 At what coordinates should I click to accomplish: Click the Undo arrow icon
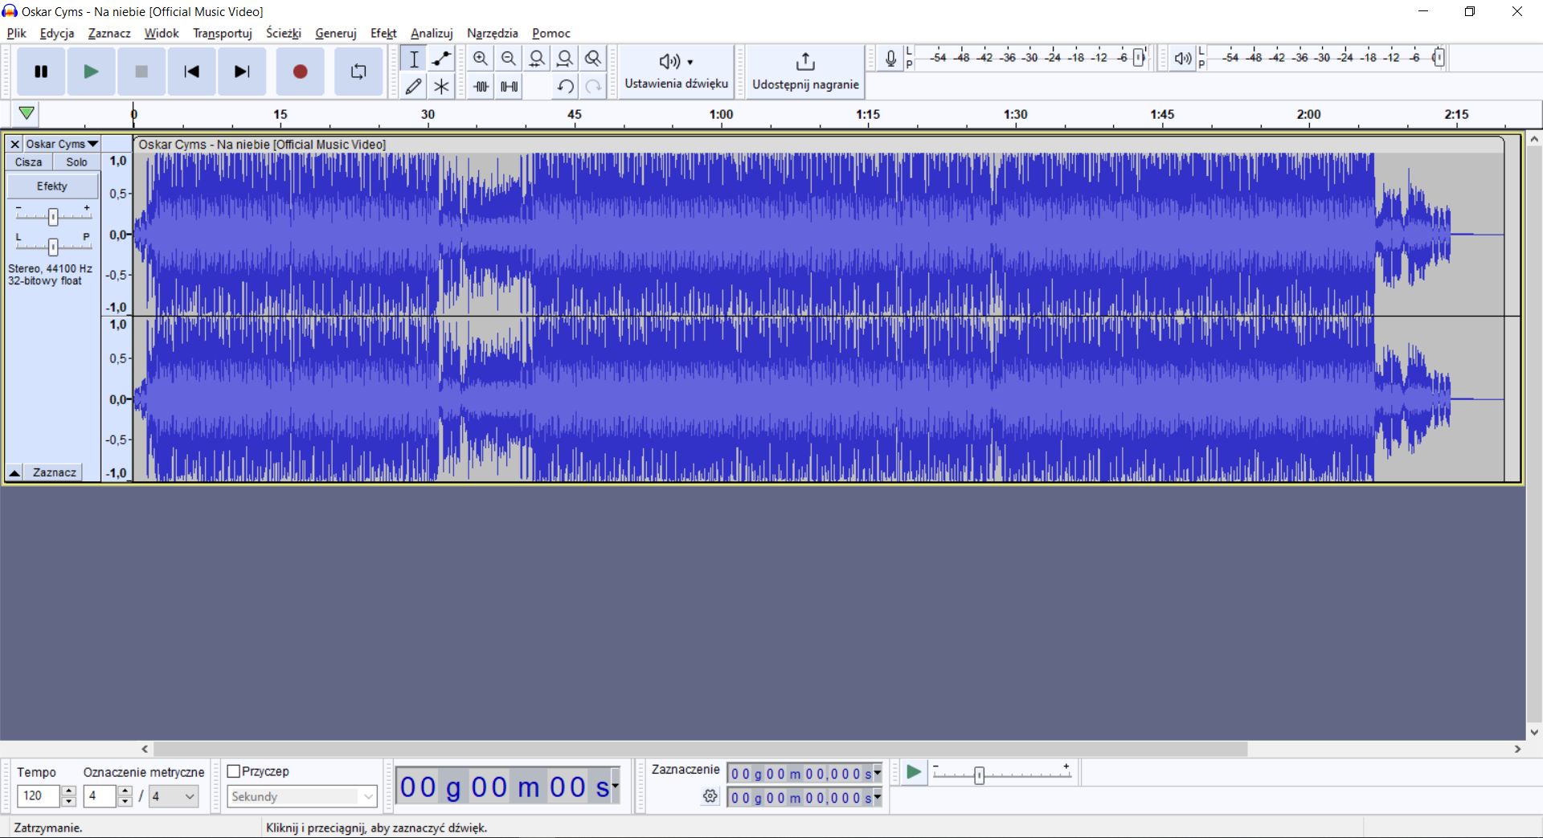(565, 86)
